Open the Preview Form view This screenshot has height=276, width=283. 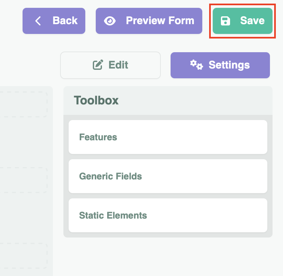pyautogui.click(x=160, y=21)
